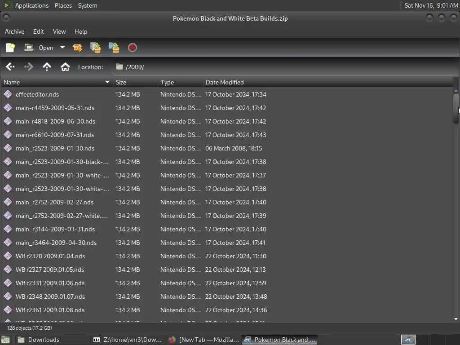Image resolution: width=460 pixels, height=345 pixels.
Task: Select main-r4818-2009-06-30.nds file icon
Action: [8, 121]
